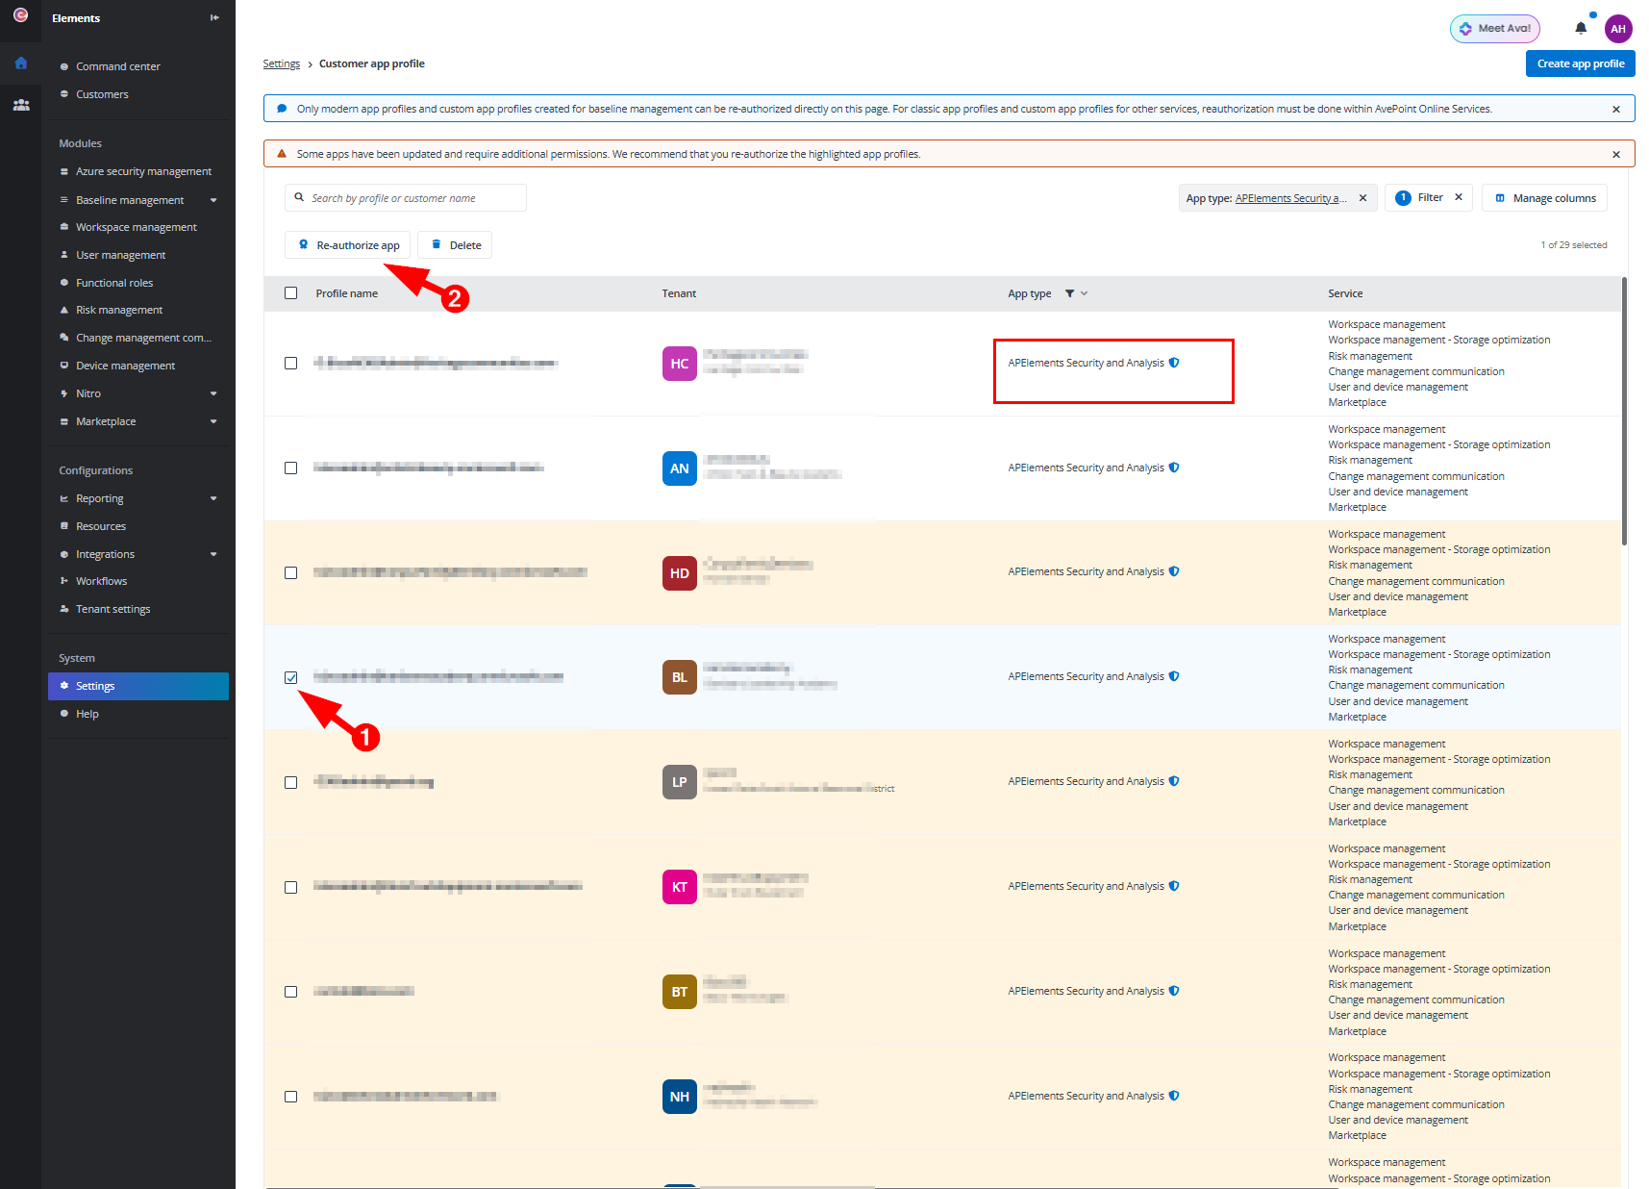Go to Workspace management module
Image resolution: width=1649 pixels, height=1189 pixels.
[x=138, y=227]
